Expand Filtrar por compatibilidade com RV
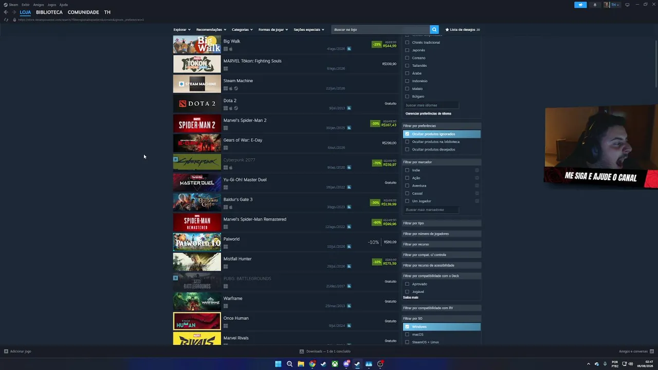658x370 pixels. pos(442,308)
